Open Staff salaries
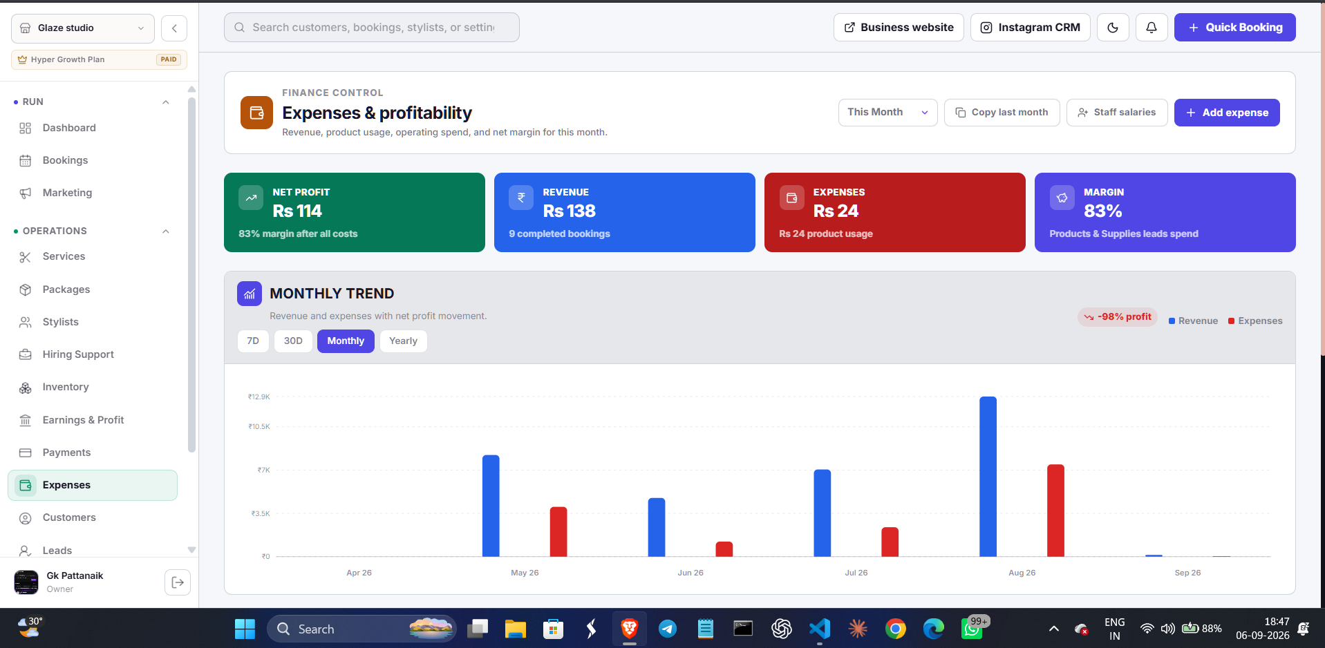Viewport: 1325px width, 648px height. pos(1117,113)
